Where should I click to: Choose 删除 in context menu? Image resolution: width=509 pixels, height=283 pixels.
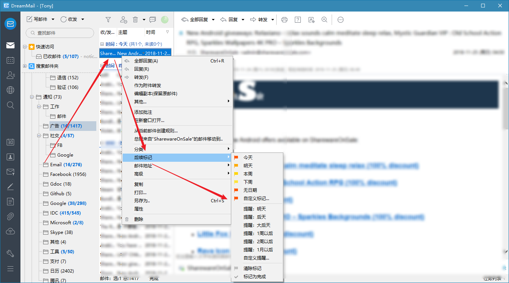click(177, 219)
